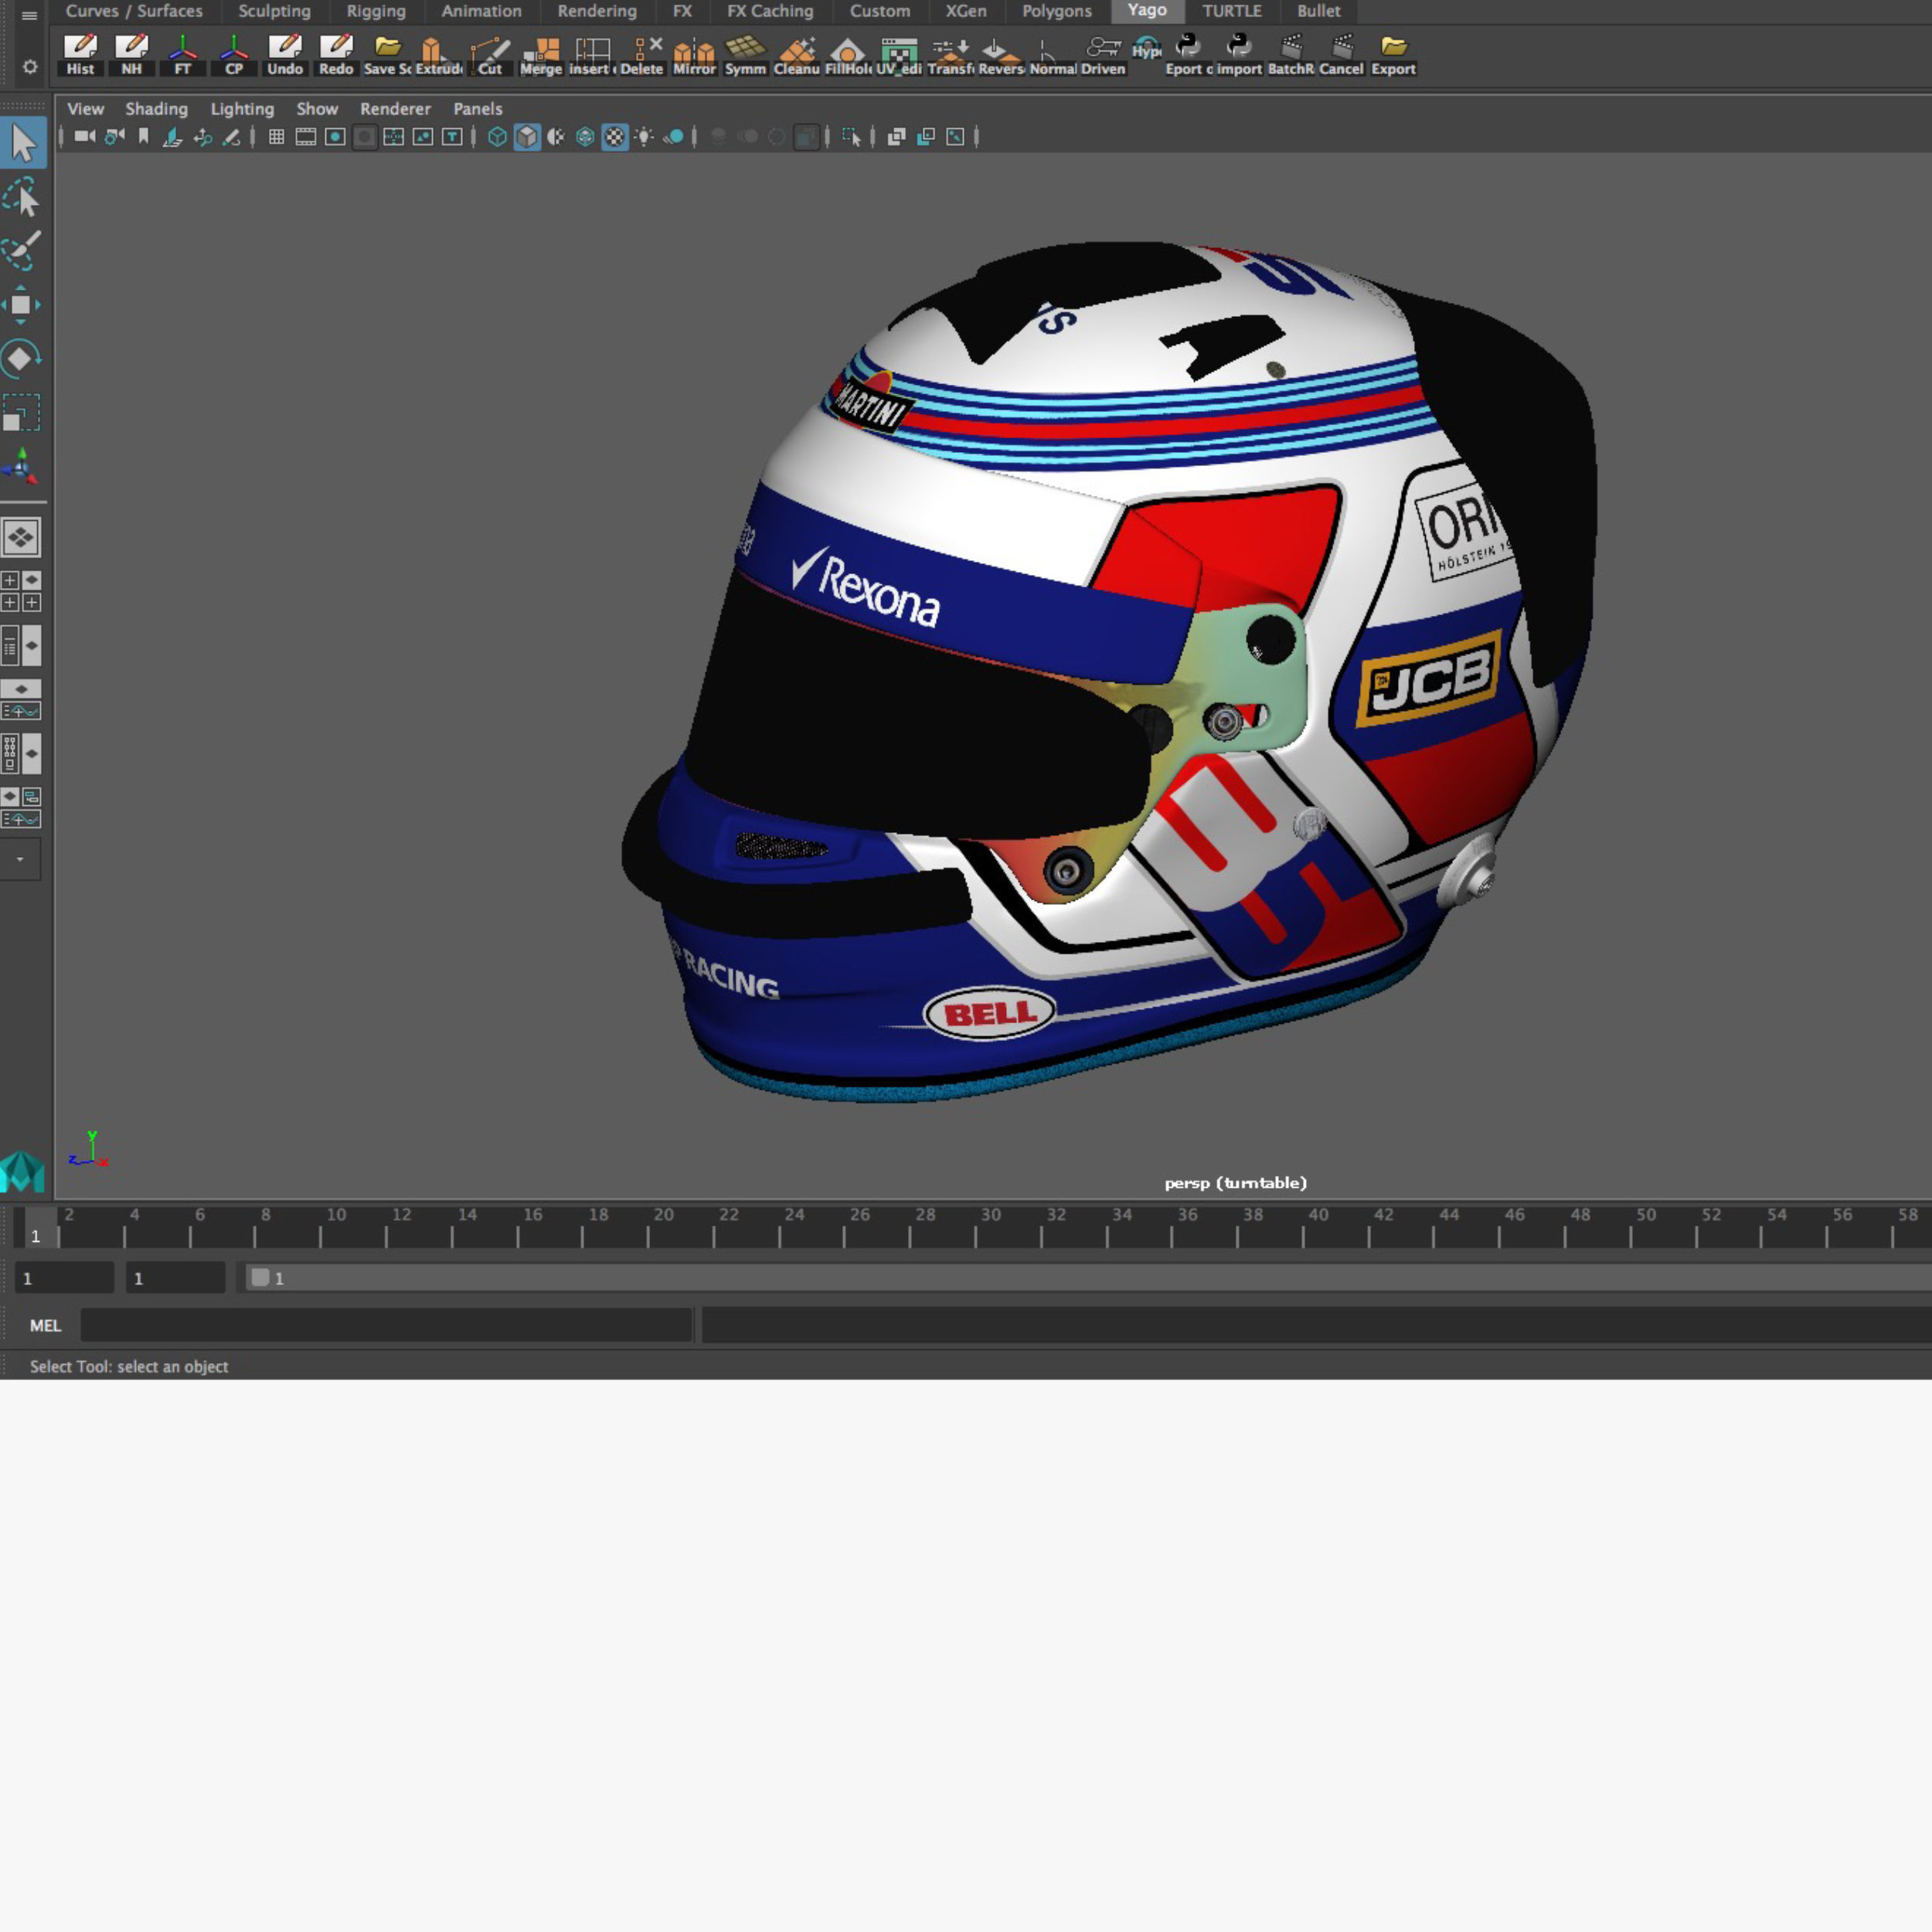Activate the Paint Selection tool
This screenshot has height=1932, width=1932.
[x=22, y=250]
